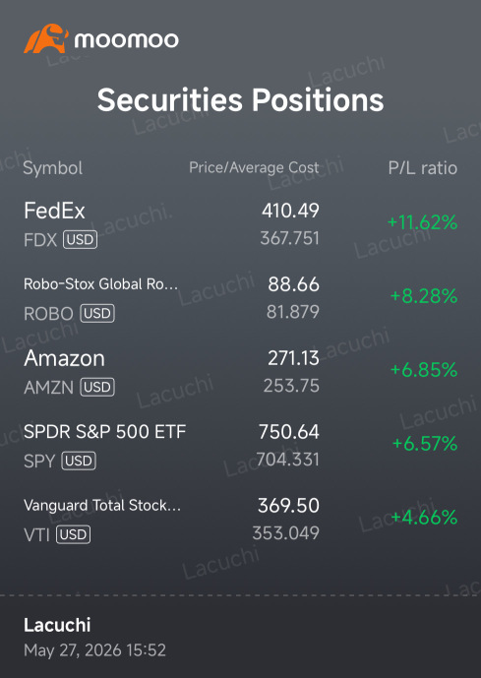Viewport: 481px width, 678px height.
Task: Click the USD badge next to AMZN
Action: pos(97,387)
